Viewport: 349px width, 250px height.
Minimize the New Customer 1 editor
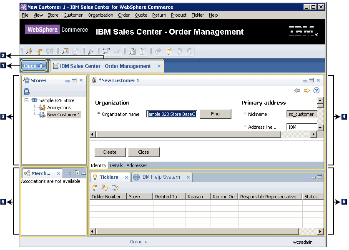305,80
